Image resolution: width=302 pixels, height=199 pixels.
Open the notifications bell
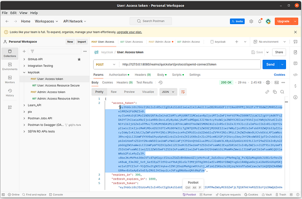click(x=260, y=21)
